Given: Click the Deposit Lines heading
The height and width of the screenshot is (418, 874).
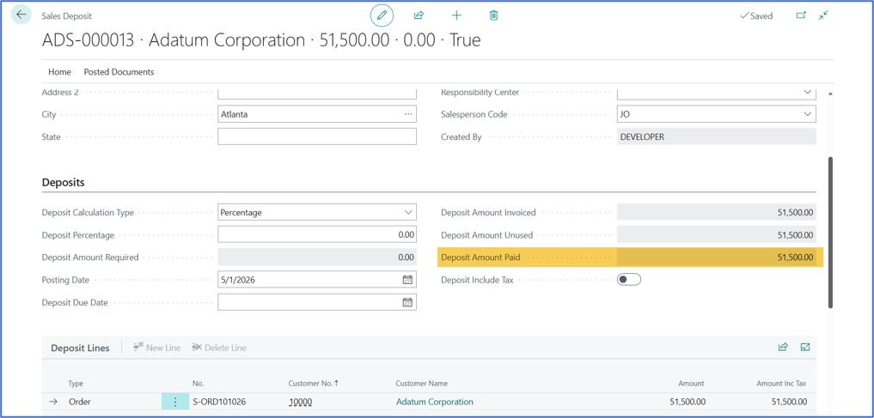Looking at the screenshot, I should pyautogui.click(x=80, y=348).
